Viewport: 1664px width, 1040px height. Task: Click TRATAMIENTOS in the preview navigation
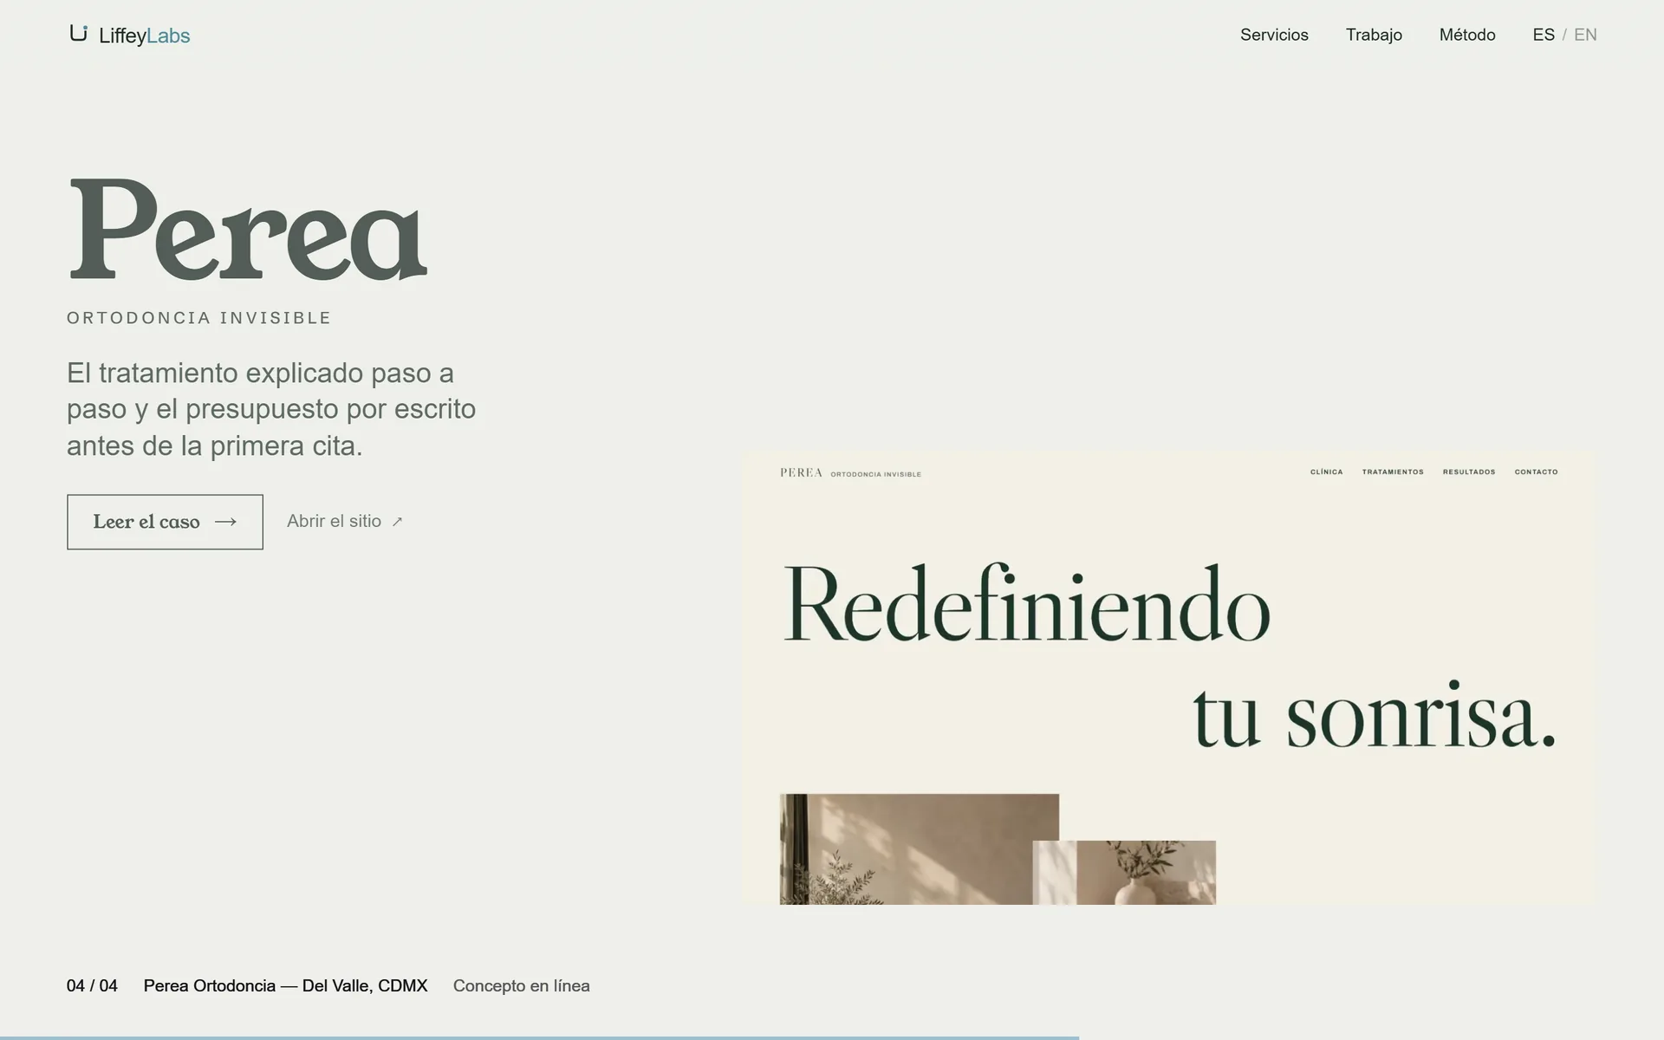click(x=1393, y=472)
